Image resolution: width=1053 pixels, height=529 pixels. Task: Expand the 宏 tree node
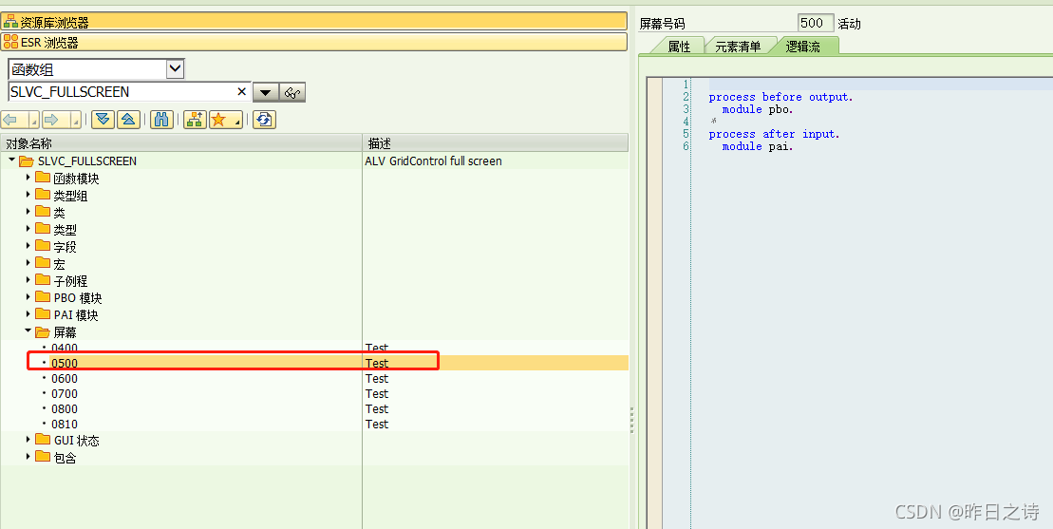(28, 262)
